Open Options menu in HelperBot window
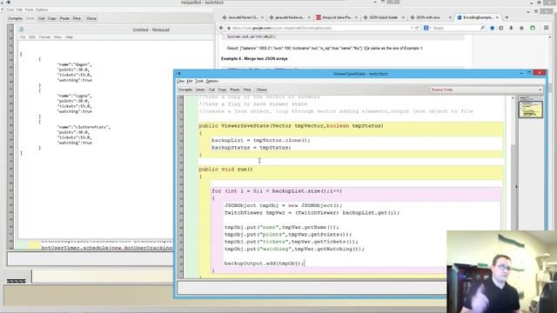Image resolution: width=557 pixels, height=313 pixels. (42, 10)
